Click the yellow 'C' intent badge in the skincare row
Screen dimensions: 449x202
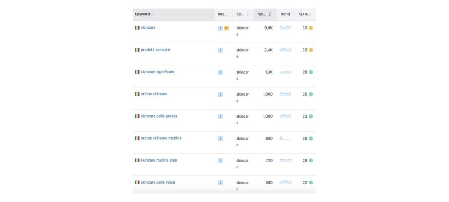tap(226, 28)
